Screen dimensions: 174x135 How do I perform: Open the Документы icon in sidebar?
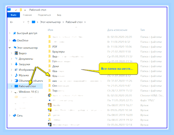16,59
